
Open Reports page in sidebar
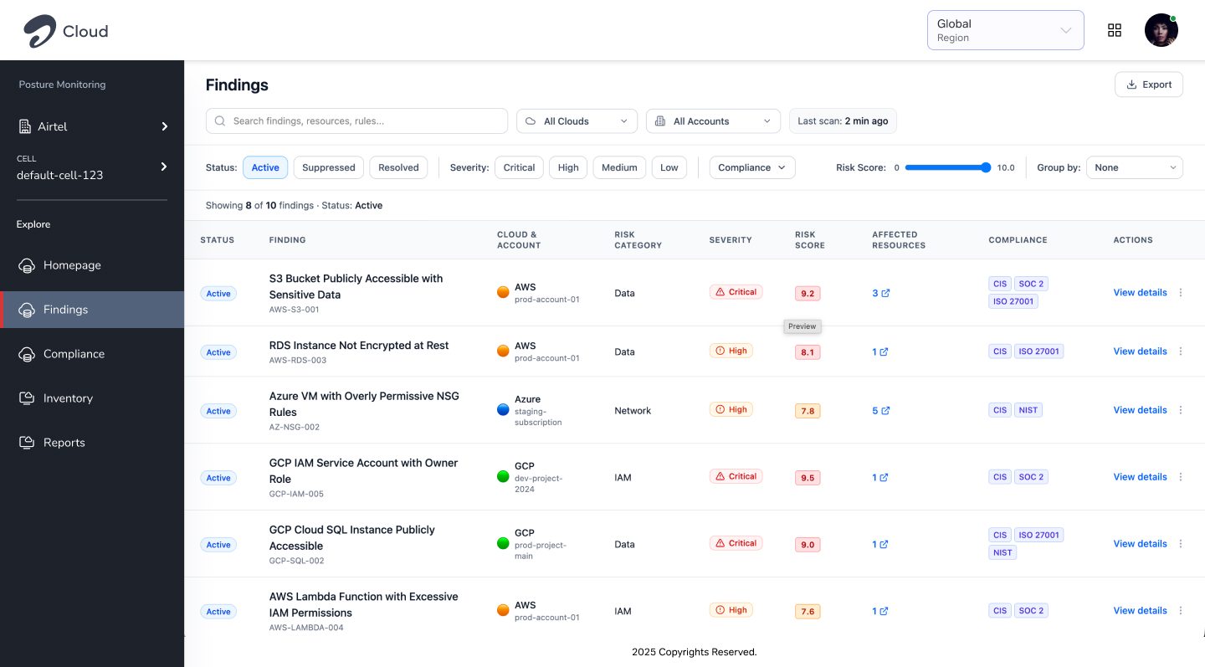(x=92, y=443)
